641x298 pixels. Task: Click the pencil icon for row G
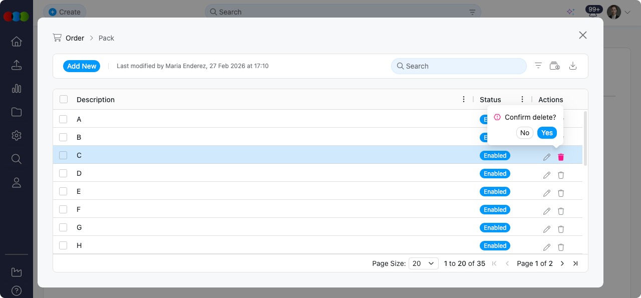[x=547, y=229]
